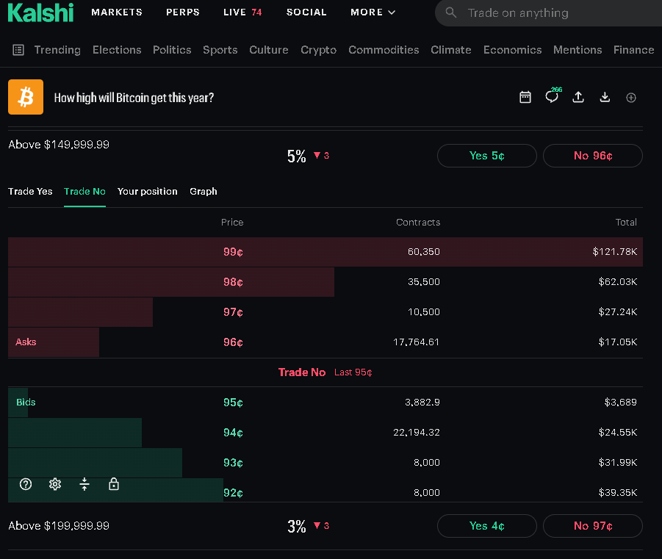662x559 pixels.
Task: Select the Commodities category
Action: pyautogui.click(x=384, y=50)
